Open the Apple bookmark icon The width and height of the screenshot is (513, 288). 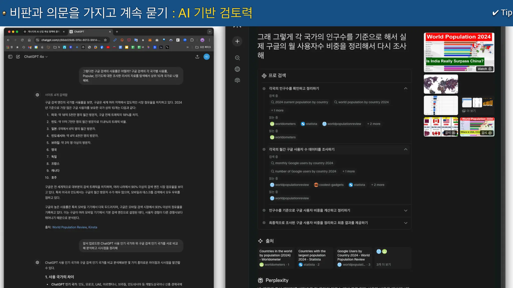tap(42, 47)
